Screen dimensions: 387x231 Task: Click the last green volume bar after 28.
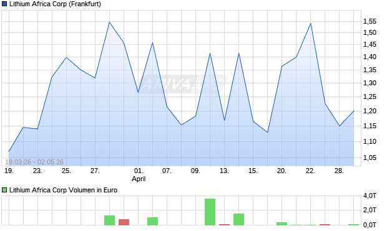pos(354,225)
